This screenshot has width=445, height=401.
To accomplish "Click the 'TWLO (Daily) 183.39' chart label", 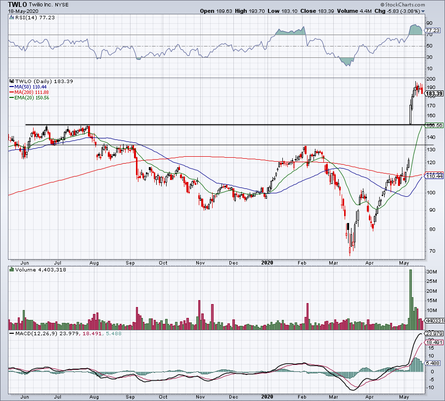I will (x=44, y=82).
